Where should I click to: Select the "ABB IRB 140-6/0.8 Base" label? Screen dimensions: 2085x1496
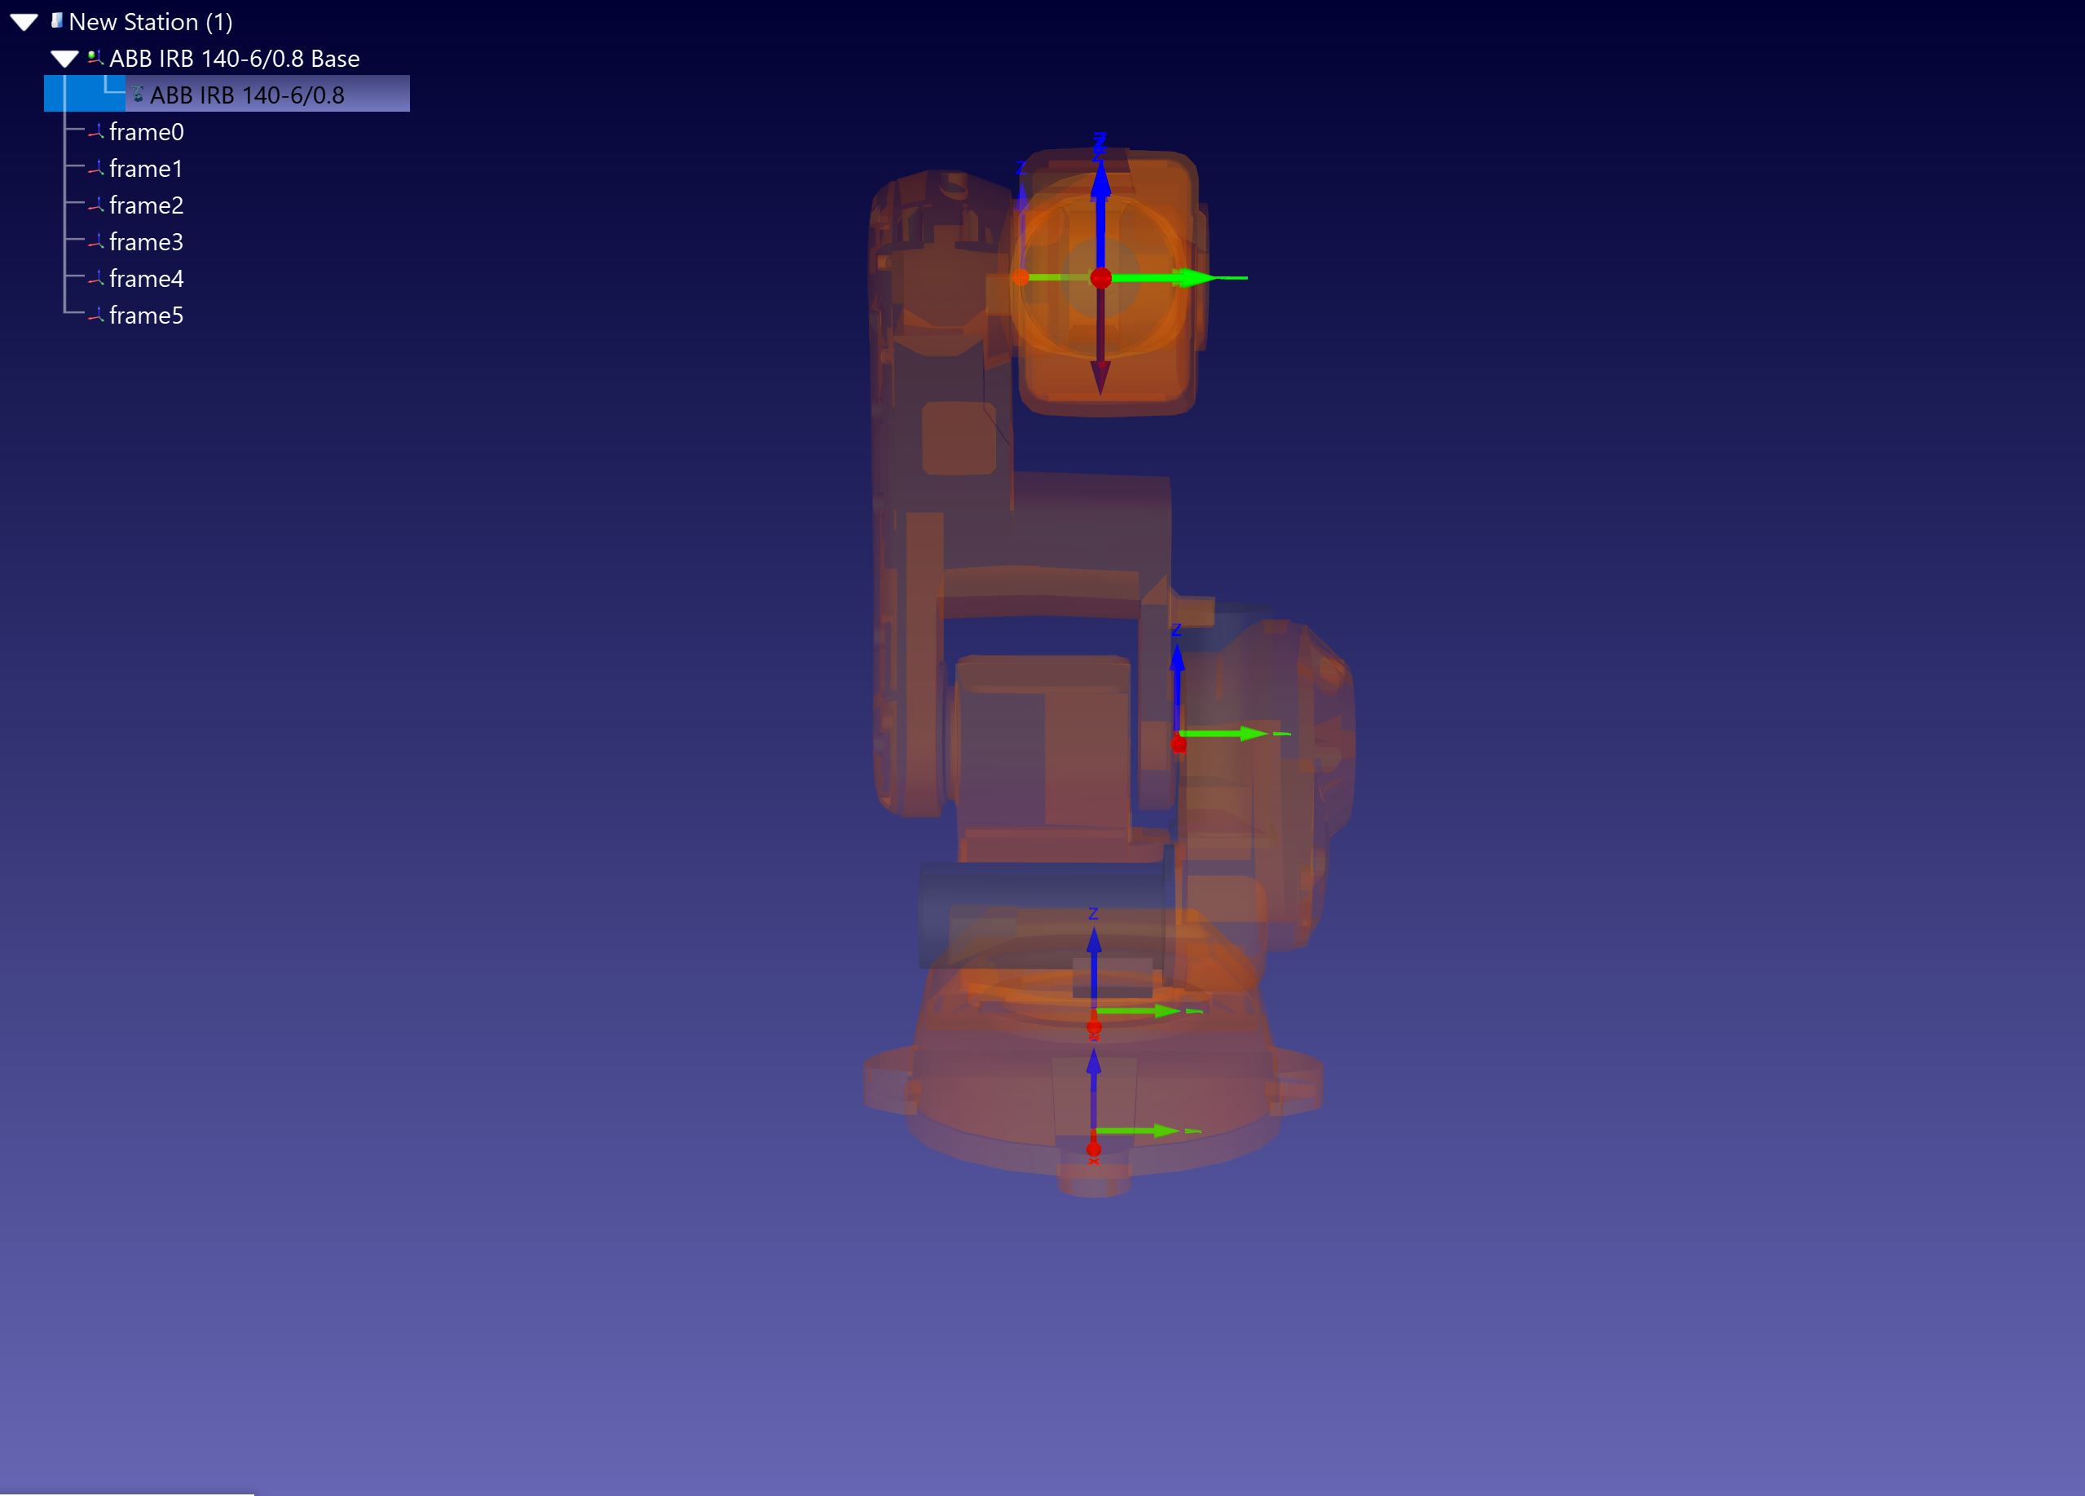[235, 59]
